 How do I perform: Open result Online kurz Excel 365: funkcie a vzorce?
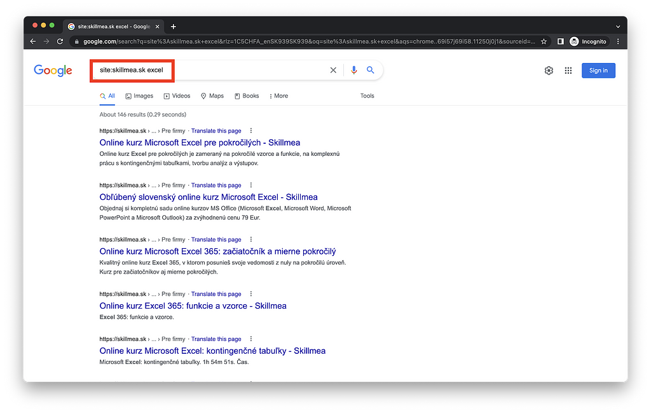click(193, 306)
